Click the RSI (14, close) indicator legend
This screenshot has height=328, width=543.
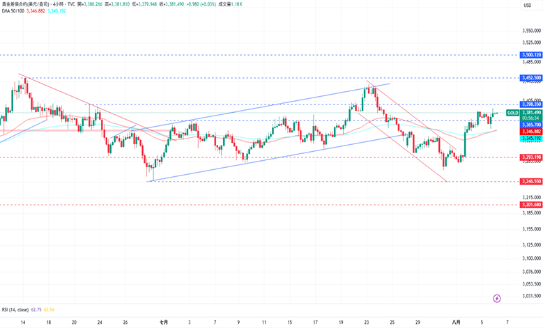coord(15,310)
